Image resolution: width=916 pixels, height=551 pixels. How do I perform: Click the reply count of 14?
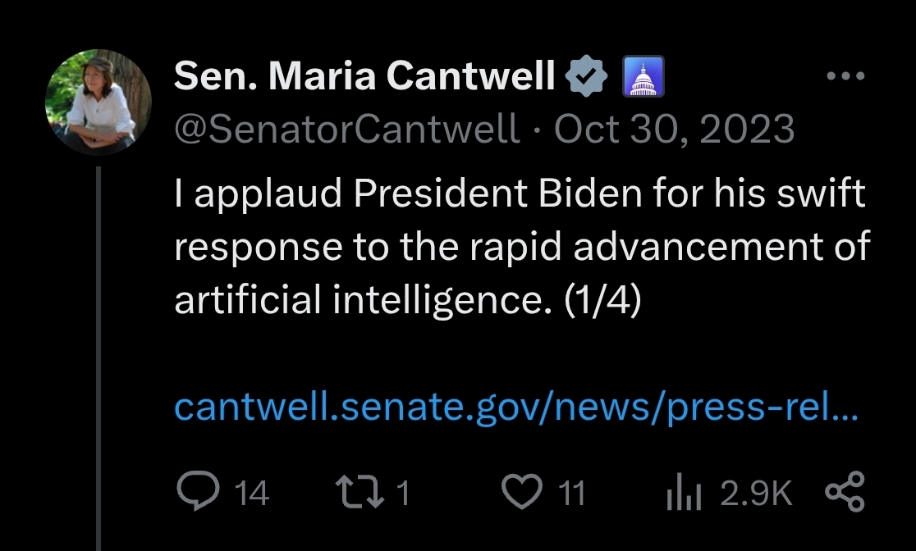[252, 494]
